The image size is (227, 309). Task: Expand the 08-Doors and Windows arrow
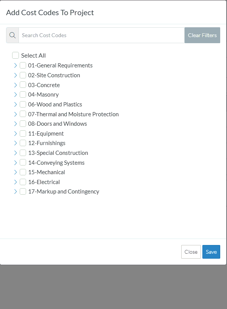click(x=16, y=124)
